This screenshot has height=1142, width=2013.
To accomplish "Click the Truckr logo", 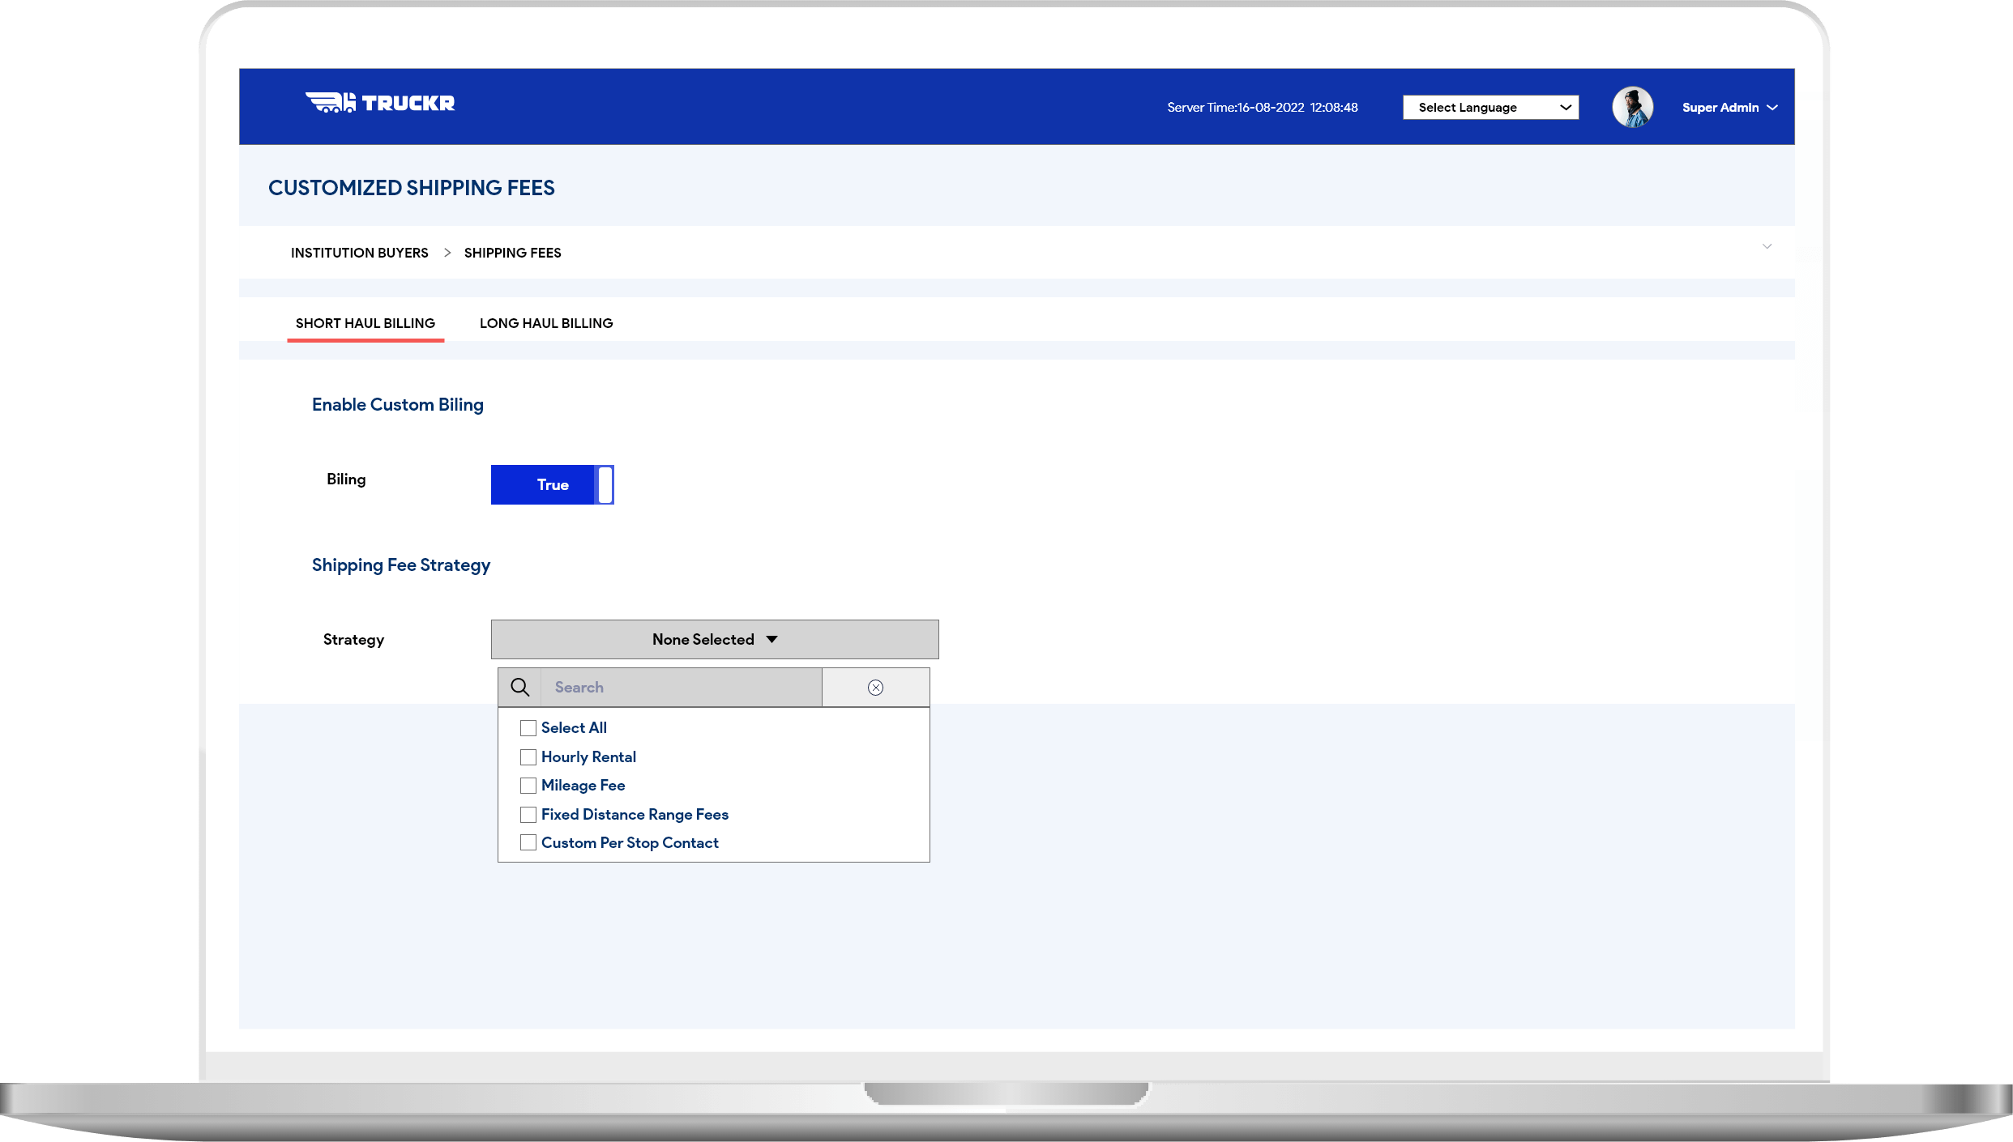I will [x=380, y=103].
